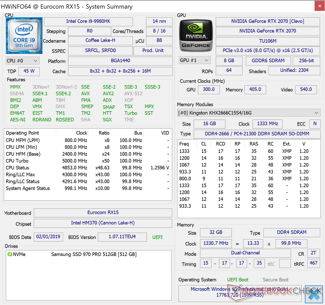This screenshot has height=305, width=325.
Task: Click the BIOS Date value 02/01/2019
Action: point(48,237)
